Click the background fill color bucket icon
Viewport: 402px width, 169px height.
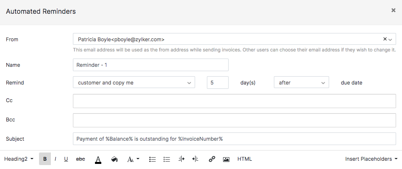pyautogui.click(x=114, y=159)
